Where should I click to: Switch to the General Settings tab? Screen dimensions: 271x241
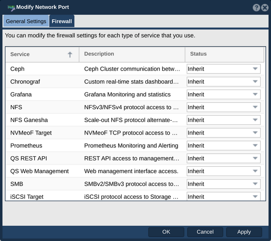(x=26, y=21)
